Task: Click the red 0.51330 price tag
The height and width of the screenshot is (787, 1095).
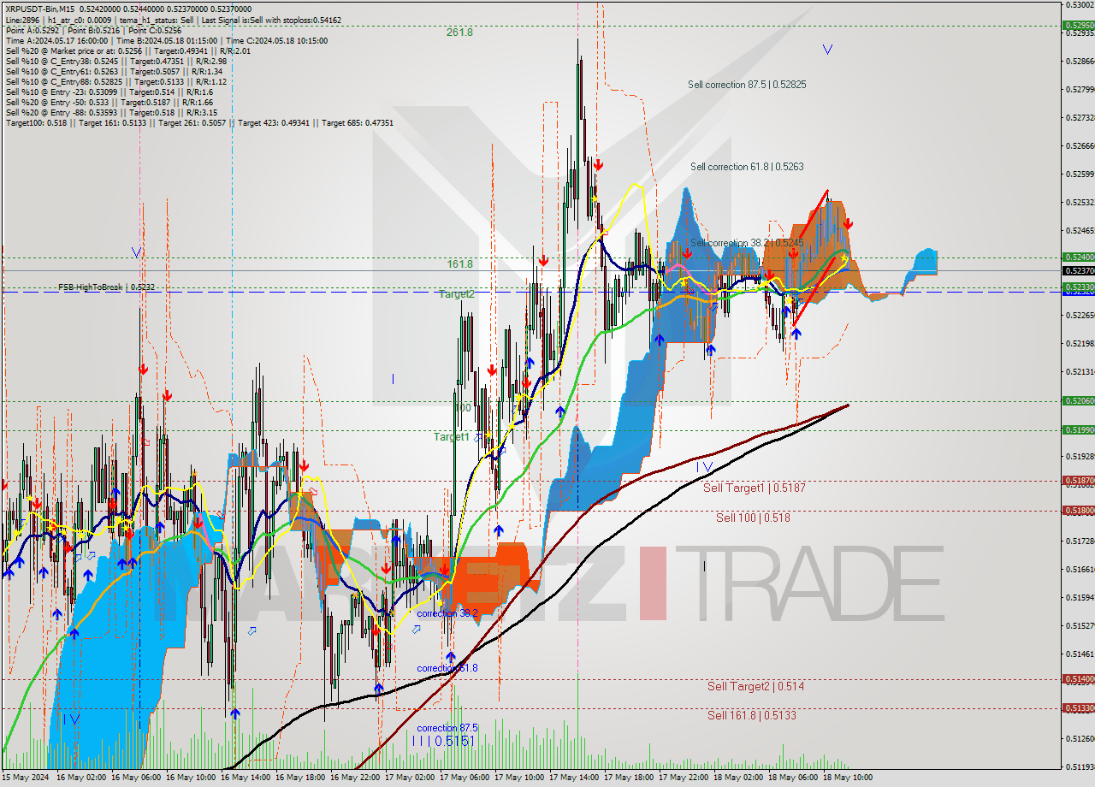Action: pos(1079,707)
